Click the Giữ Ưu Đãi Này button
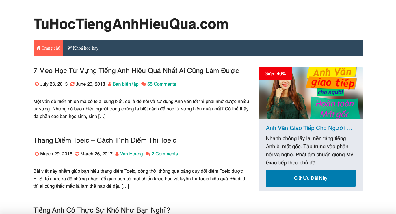 (311, 178)
